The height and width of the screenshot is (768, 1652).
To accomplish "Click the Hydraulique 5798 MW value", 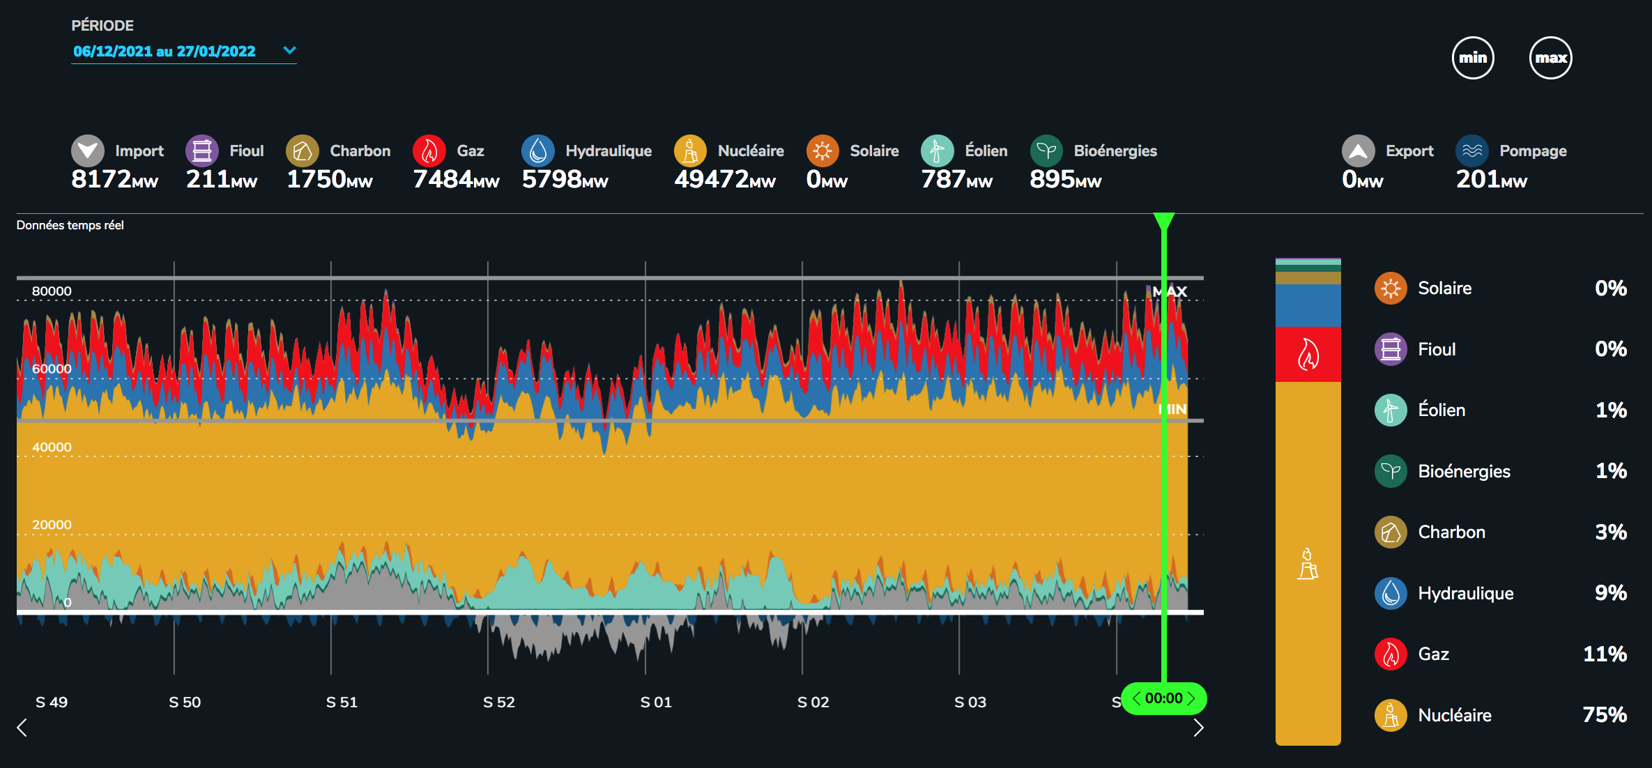I will [565, 180].
